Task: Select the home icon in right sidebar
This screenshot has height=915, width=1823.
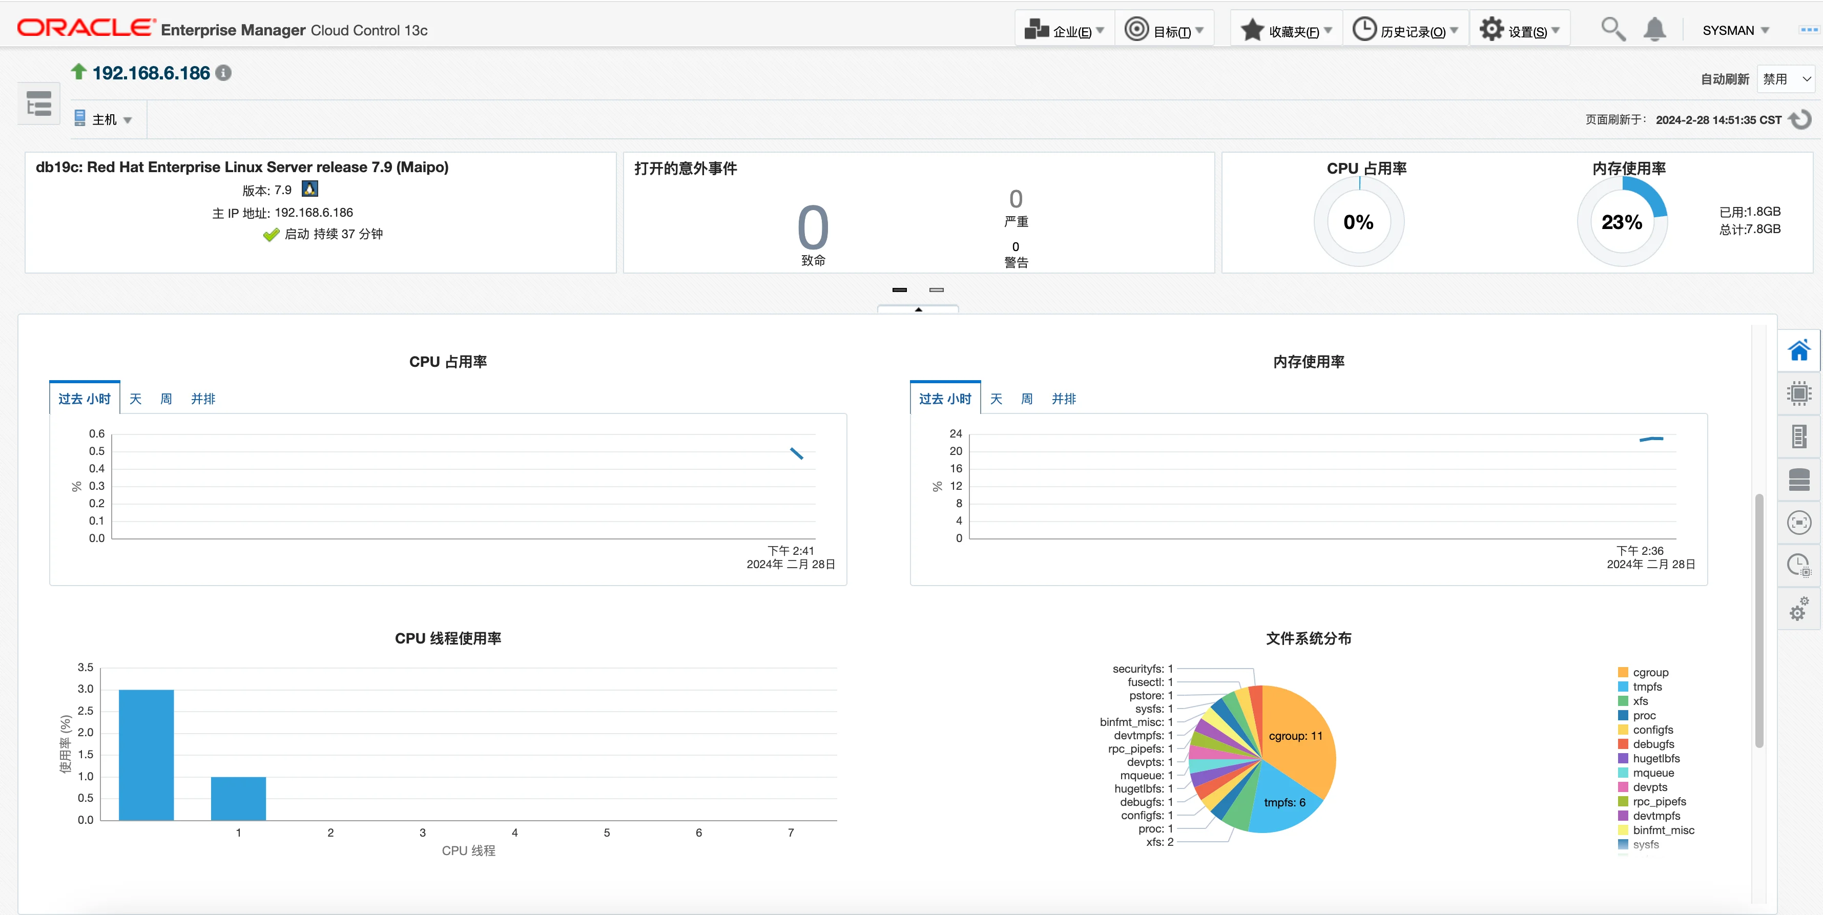Action: 1798,350
